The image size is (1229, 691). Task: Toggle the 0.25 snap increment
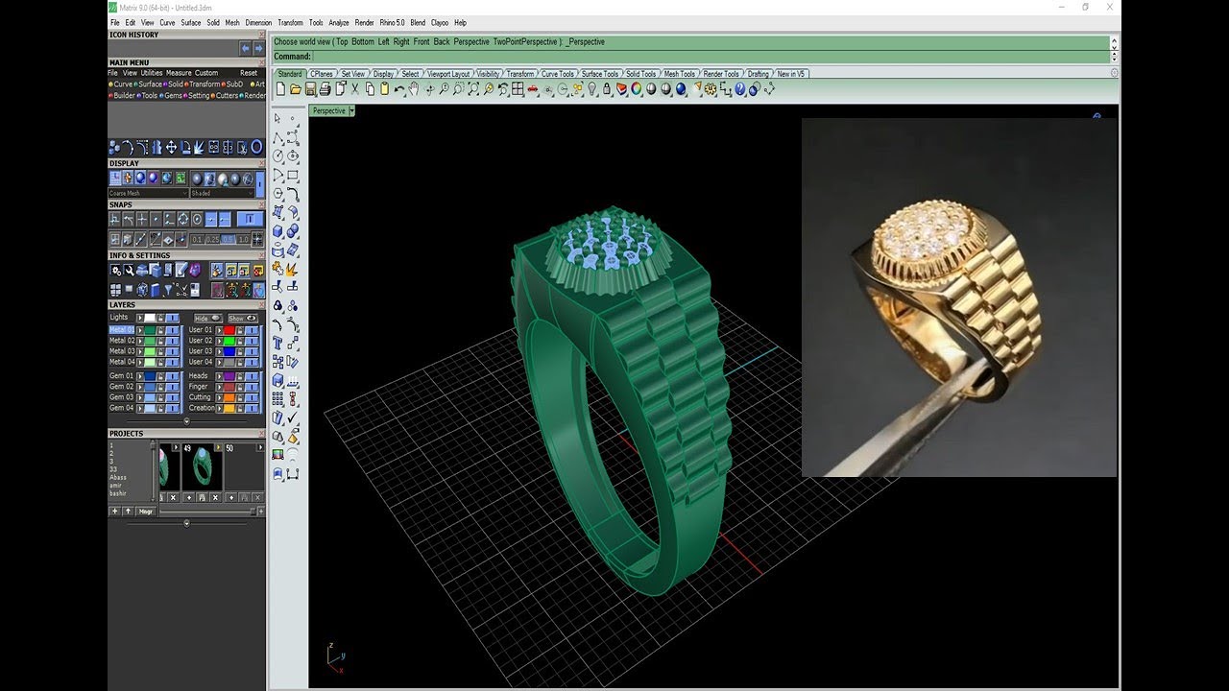(x=213, y=239)
